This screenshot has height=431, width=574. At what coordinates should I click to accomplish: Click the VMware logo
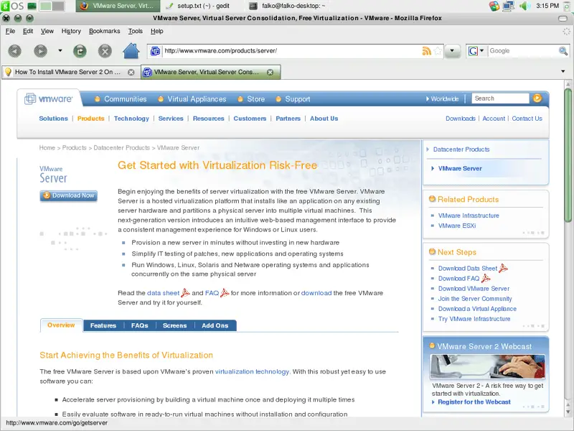pos(48,99)
